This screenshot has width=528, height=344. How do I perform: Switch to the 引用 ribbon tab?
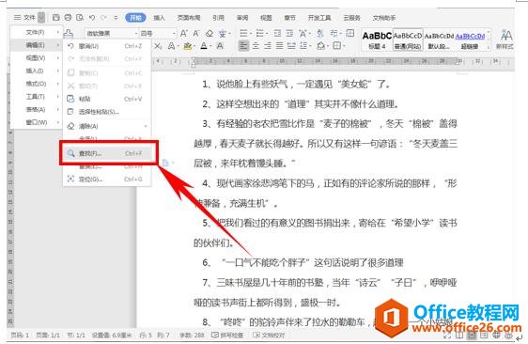218,18
